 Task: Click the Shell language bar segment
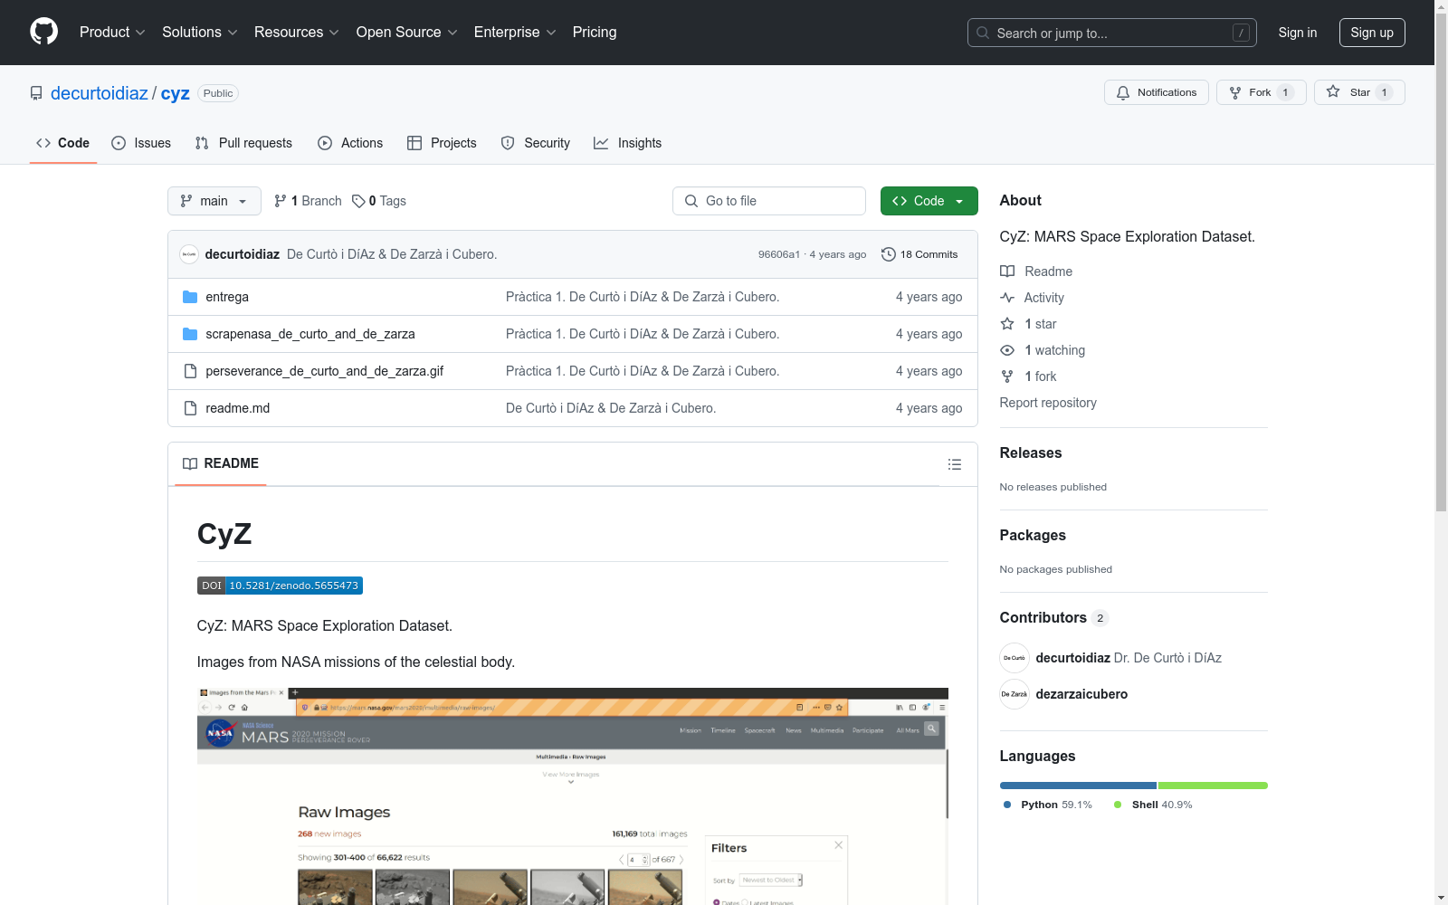tap(1213, 786)
